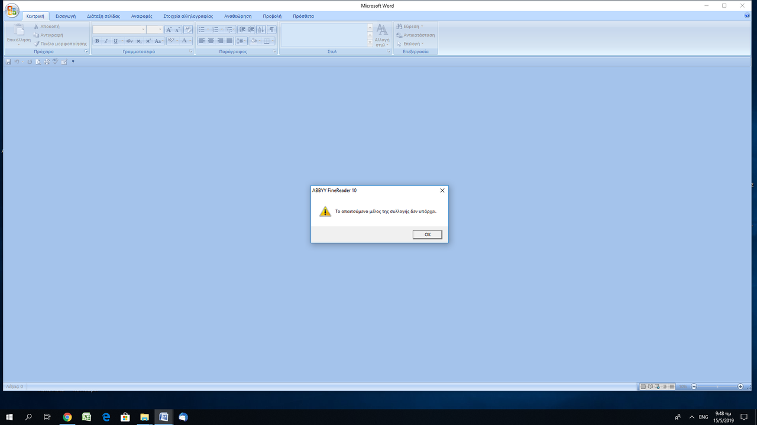Click Αντιγραφή in the clipboard group

pos(48,35)
